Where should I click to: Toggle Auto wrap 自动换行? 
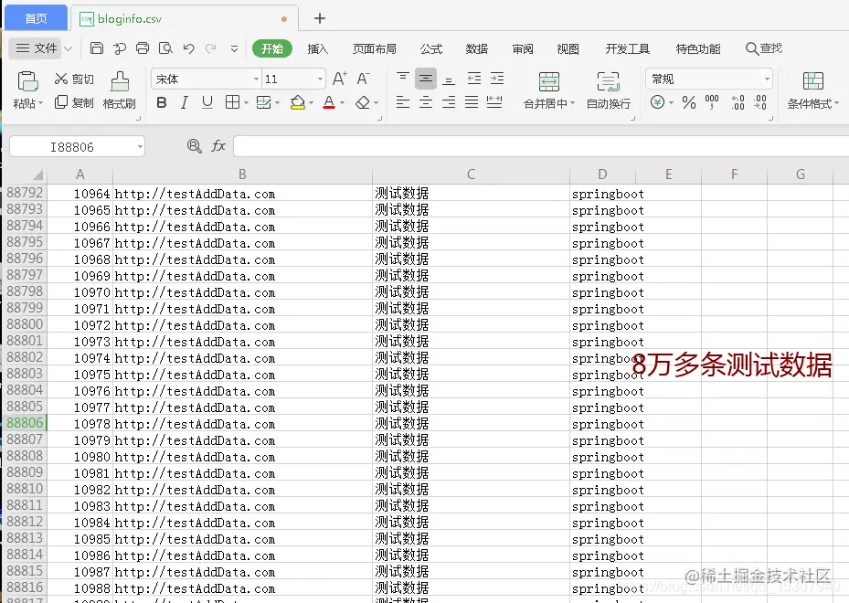pos(608,90)
